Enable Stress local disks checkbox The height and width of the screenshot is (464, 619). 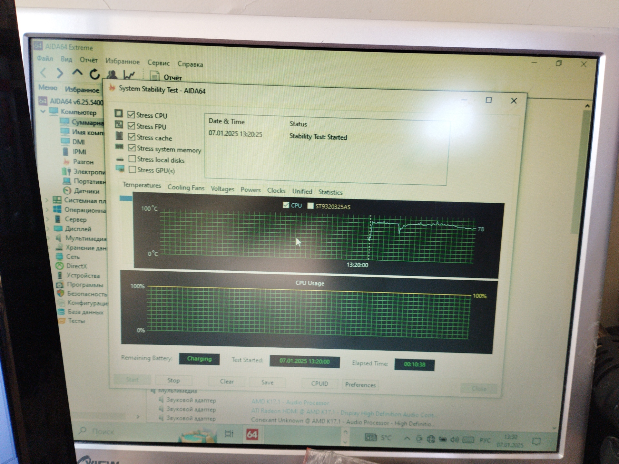pyautogui.click(x=132, y=159)
